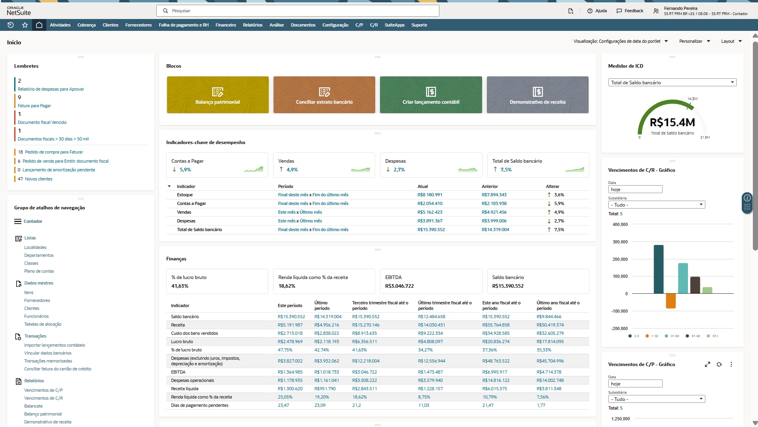Viewport: 758px width, 427px height.
Task: Collapse the Indicador table disclosure triangle
Action: [169, 186]
